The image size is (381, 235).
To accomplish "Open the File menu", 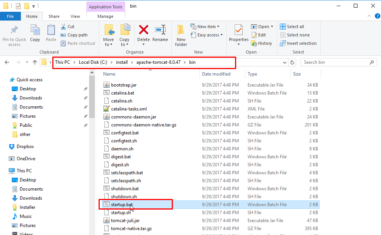I will tap(10, 16).
